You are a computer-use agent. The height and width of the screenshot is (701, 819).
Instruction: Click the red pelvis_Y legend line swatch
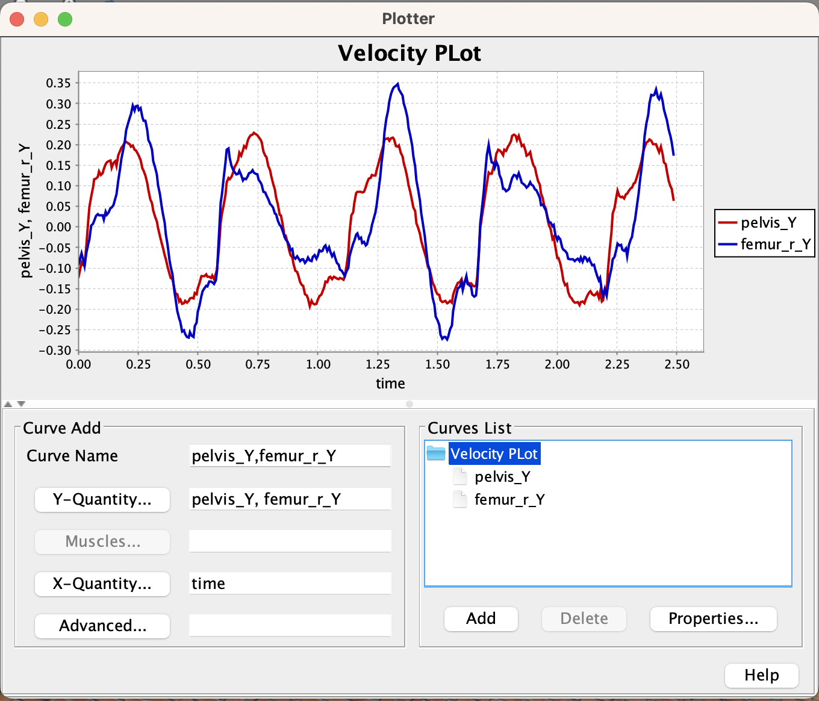tap(728, 222)
